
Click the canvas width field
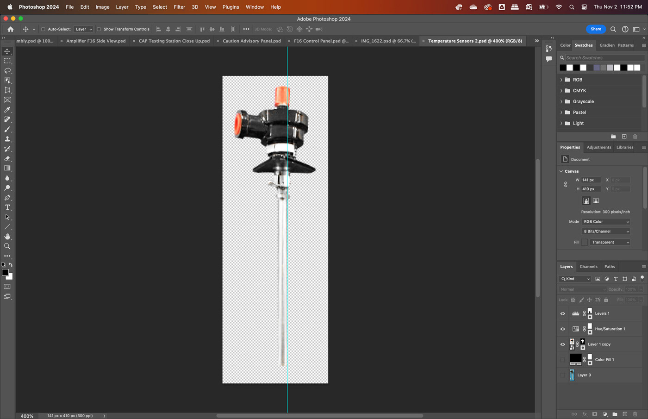[591, 180]
